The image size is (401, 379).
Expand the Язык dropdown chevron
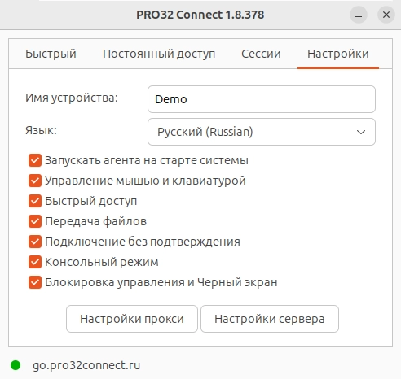coord(361,132)
